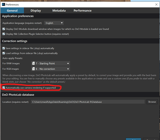Open the Metadata tab
160x140 pixels.
59,11
